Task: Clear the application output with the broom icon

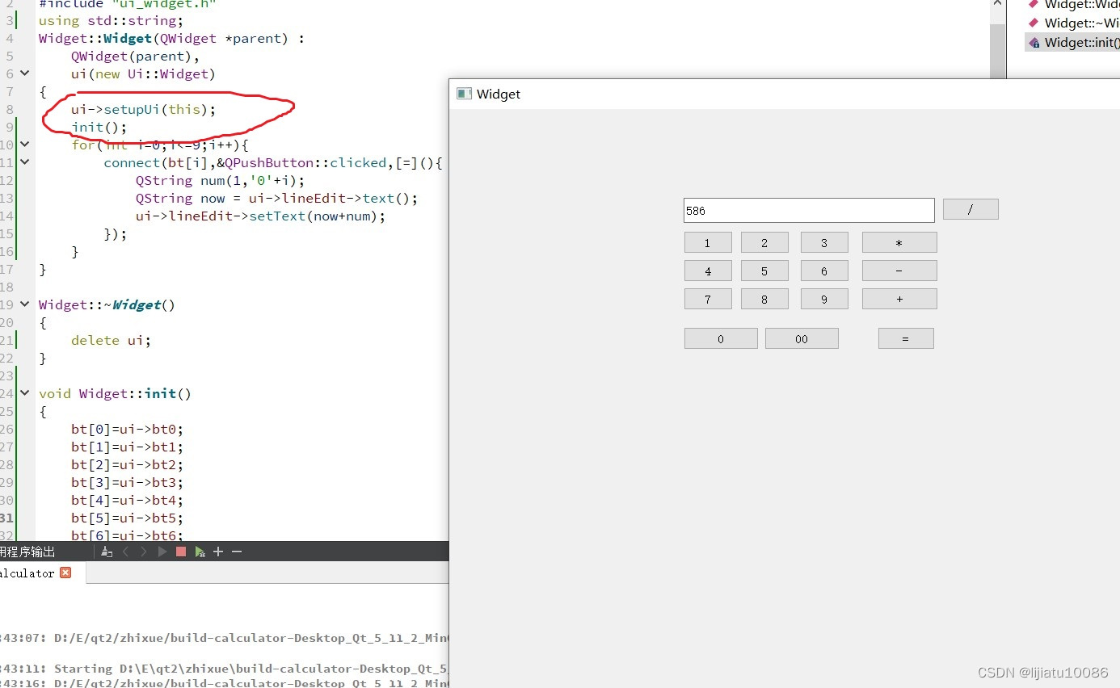Action: [106, 551]
